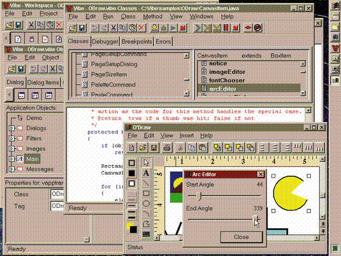Expand the Messages tree node
341x256 pixels.
(x=12, y=169)
